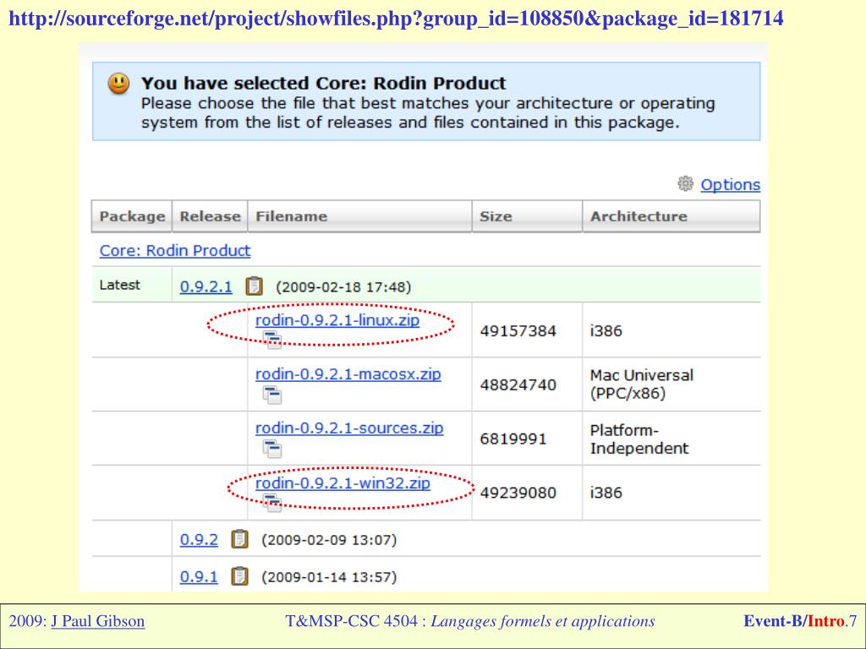Select the file size 49157384

point(518,330)
